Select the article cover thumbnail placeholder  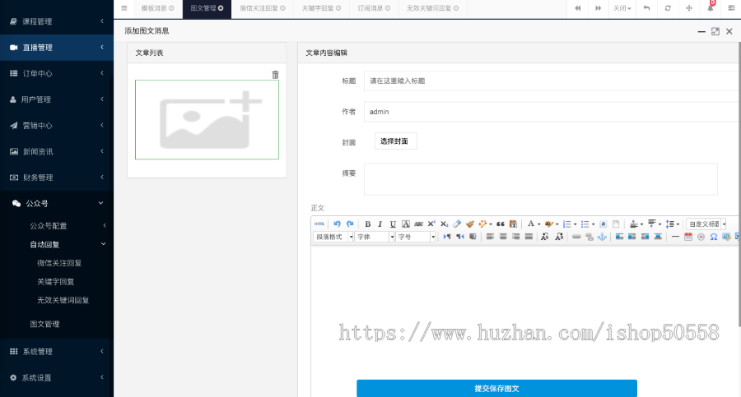[207, 119]
